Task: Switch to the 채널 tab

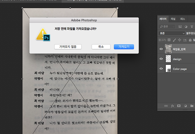Action: click(173, 19)
